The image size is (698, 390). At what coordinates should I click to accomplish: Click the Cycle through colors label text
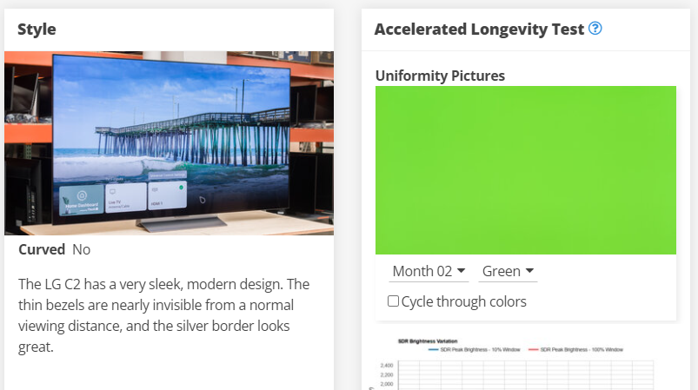click(464, 301)
